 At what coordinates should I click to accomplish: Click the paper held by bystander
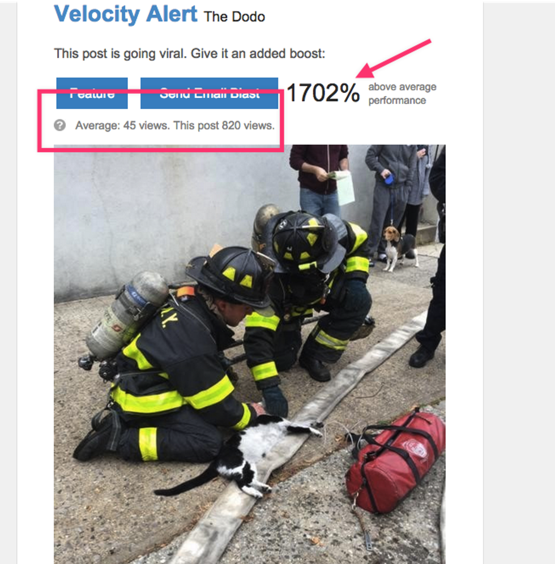click(x=344, y=188)
